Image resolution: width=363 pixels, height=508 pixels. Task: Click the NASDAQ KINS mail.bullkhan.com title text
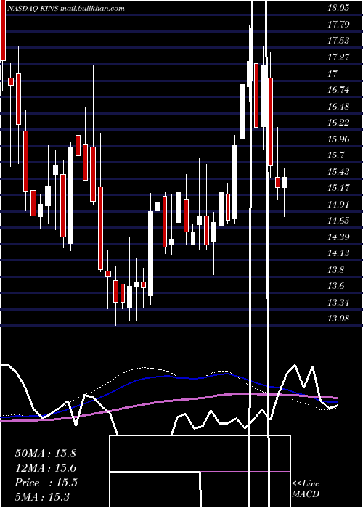pos(65,9)
